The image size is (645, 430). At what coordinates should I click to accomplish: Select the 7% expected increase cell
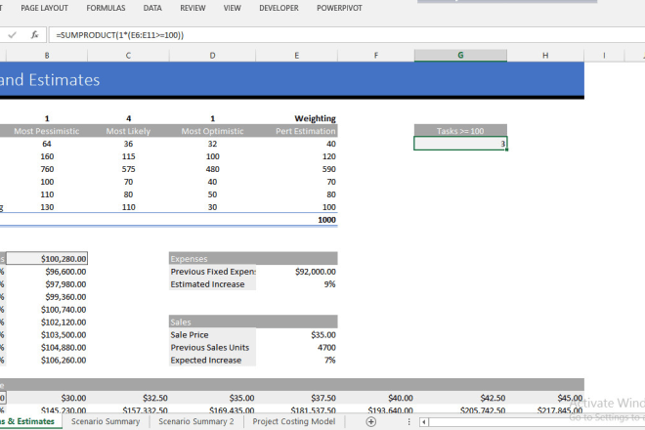296,360
